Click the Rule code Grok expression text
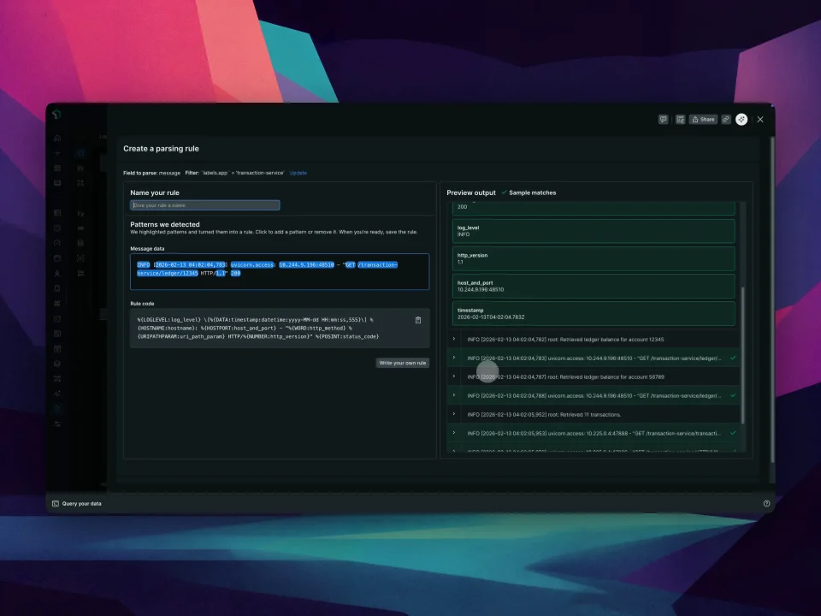The height and width of the screenshot is (616, 821). tap(258, 328)
